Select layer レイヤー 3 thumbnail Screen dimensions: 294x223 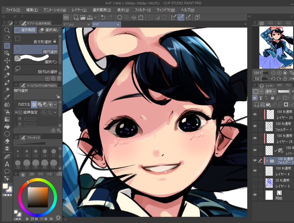(x=269, y=183)
